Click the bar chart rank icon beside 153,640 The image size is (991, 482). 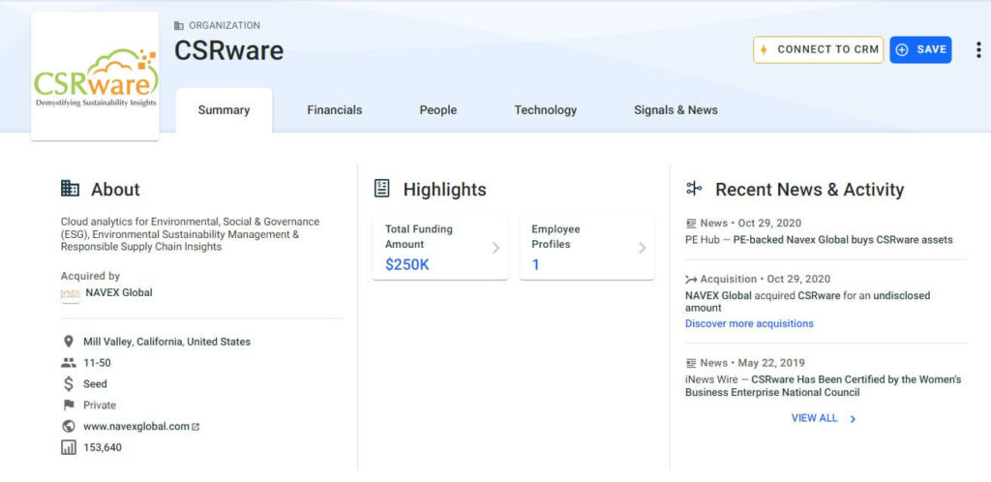(x=69, y=448)
